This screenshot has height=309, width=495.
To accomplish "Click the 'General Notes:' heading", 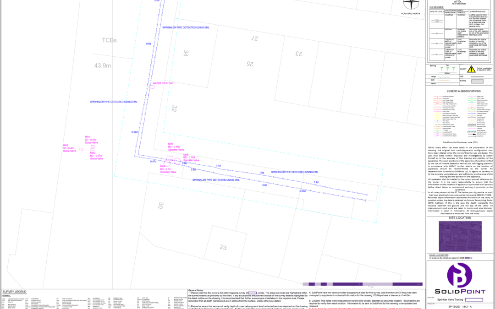I will pyautogui.click(x=196, y=290).
